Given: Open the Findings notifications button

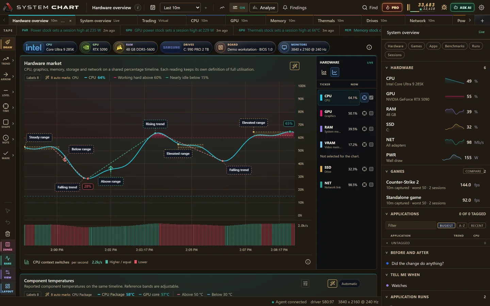Looking at the screenshot, I should (x=295, y=7).
